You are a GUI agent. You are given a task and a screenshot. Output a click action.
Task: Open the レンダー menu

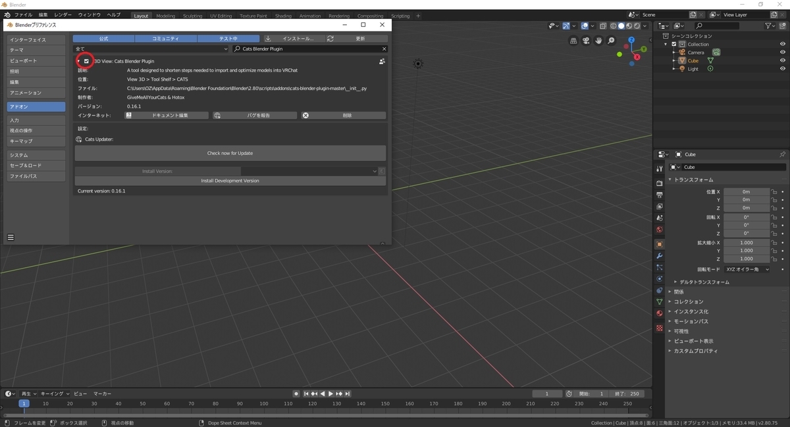(63, 14)
